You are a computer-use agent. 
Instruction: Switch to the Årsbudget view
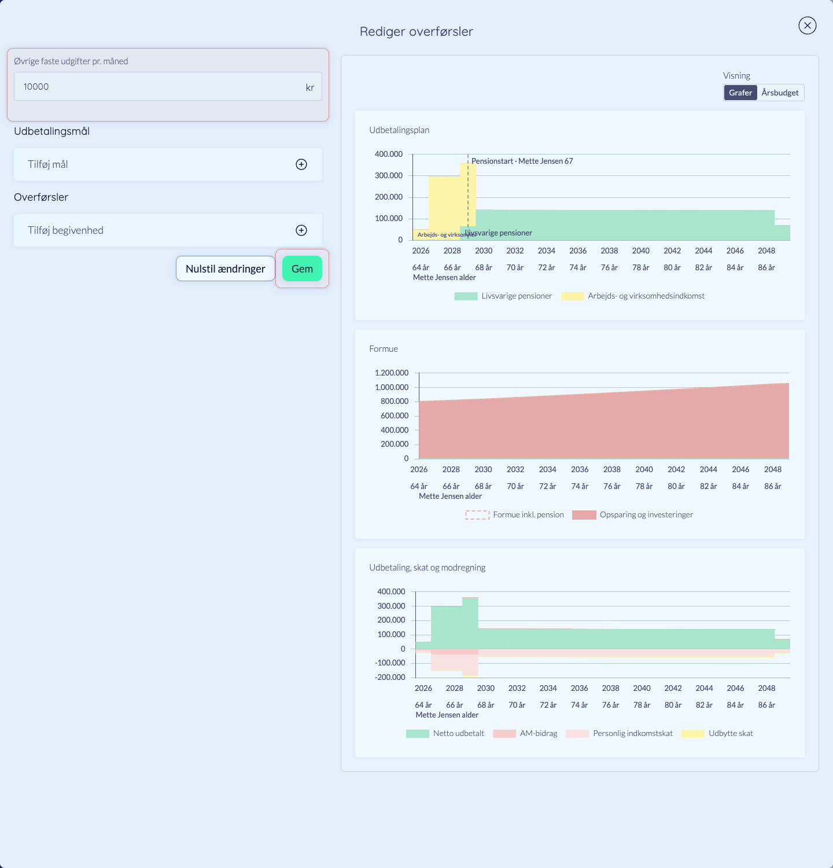(780, 93)
